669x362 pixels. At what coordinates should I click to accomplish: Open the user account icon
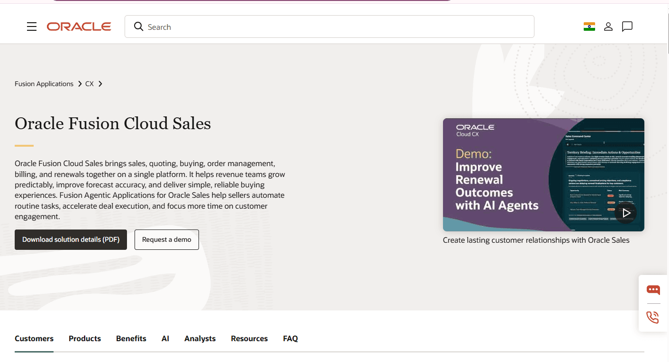pyautogui.click(x=608, y=26)
